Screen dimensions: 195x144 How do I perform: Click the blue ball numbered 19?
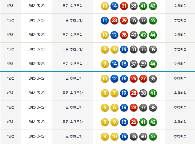124,93
